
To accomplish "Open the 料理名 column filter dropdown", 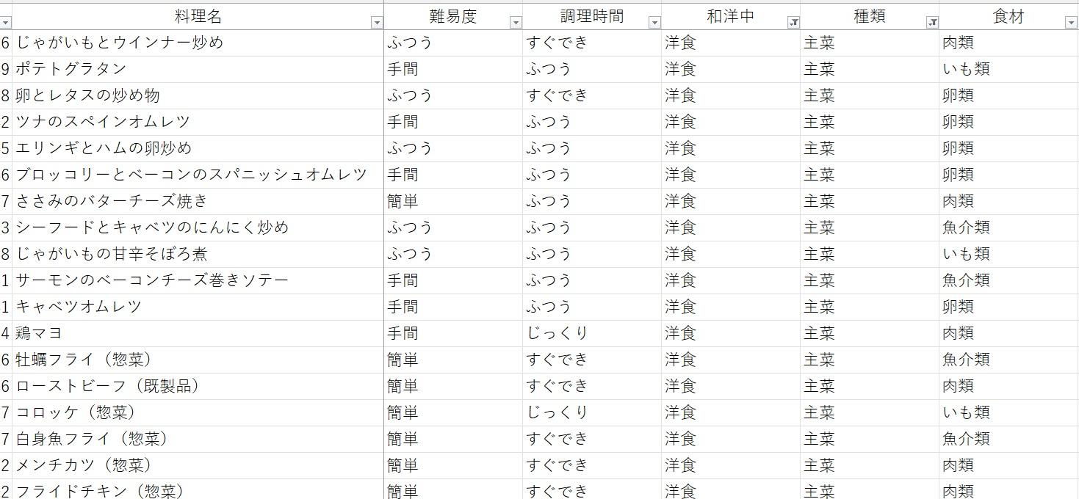I will (x=377, y=23).
